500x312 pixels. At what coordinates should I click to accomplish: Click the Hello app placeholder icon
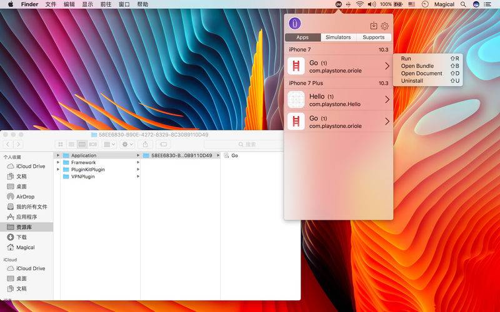[x=296, y=100]
